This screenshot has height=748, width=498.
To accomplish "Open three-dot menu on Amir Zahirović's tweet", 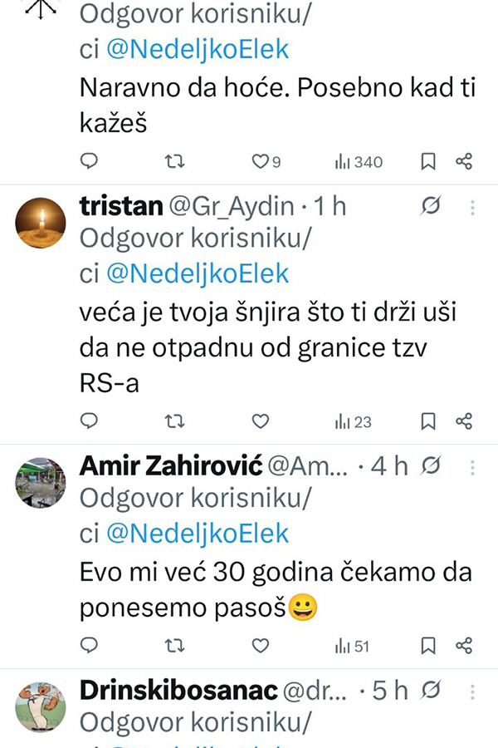I will coord(472,465).
